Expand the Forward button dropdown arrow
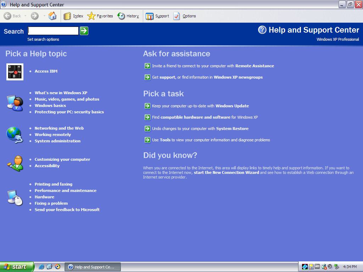 point(44,16)
